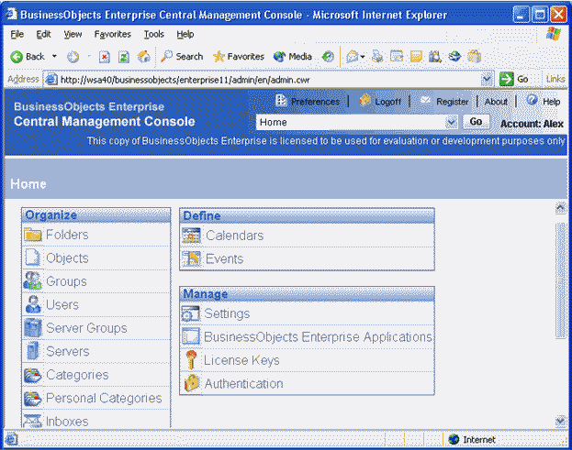
Task: Open the Calendars link
Action: tap(234, 236)
